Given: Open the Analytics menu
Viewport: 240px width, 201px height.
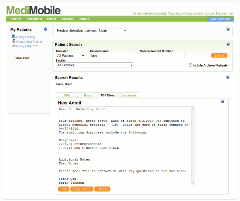Looking at the screenshot, I should (x=67, y=19).
